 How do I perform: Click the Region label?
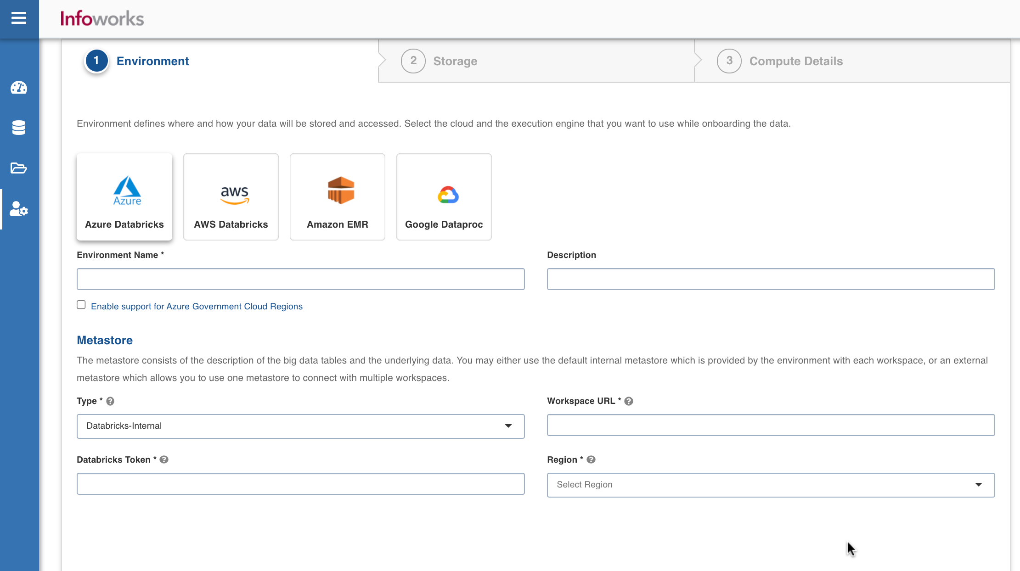coord(565,459)
